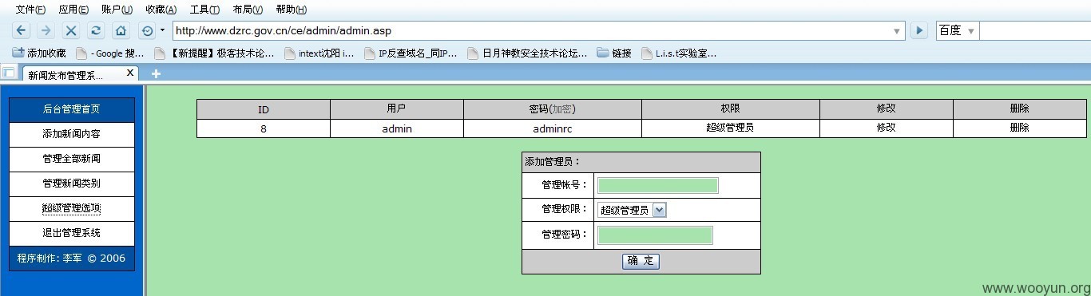
Task: Open the 管理权限 超级管理员 dropdown
Action: point(632,211)
